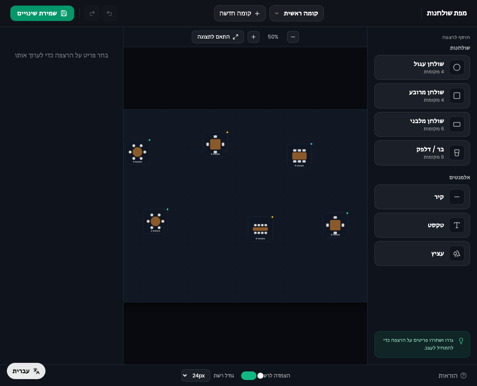
Task: Click the אלמנטים section heading
Action: [x=460, y=177]
